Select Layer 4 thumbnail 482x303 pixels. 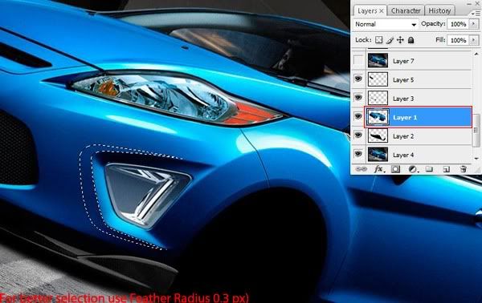pyautogui.click(x=378, y=155)
